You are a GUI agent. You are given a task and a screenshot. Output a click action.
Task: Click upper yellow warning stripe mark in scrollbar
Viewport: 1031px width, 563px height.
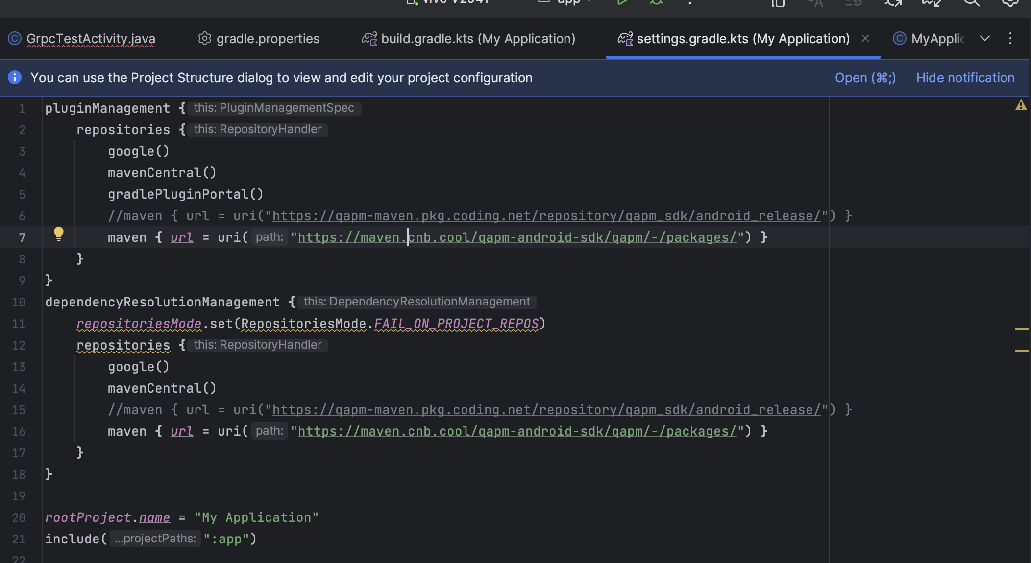(x=1022, y=329)
